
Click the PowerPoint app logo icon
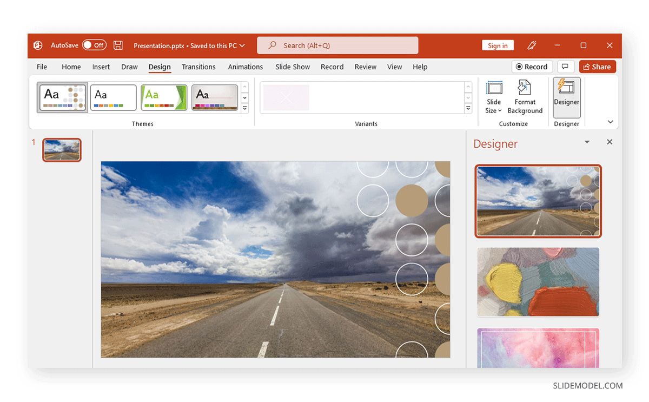38,45
